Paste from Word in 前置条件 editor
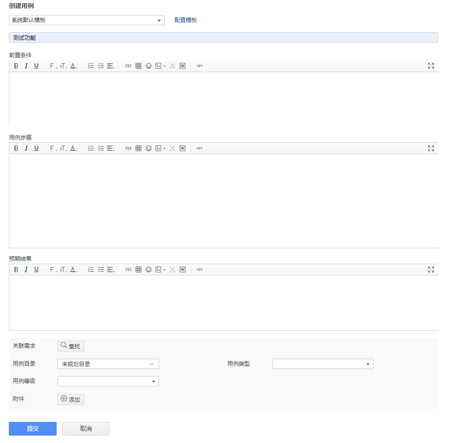The width and height of the screenshot is (467, 443). (x=182, y=66)
